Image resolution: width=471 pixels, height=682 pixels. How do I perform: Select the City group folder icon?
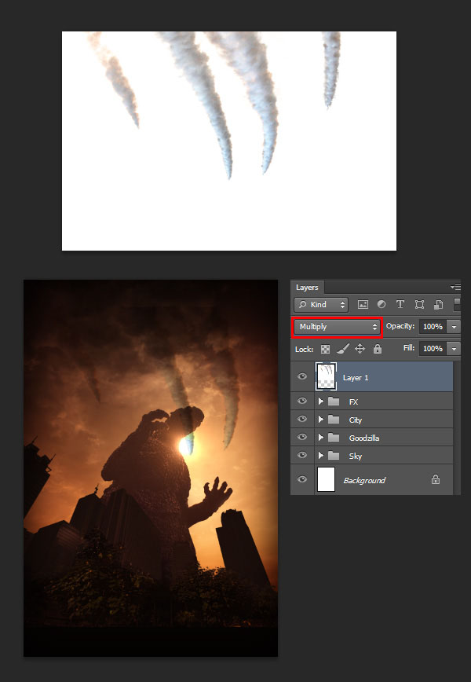pyautogui.click(x=334, y=420)
